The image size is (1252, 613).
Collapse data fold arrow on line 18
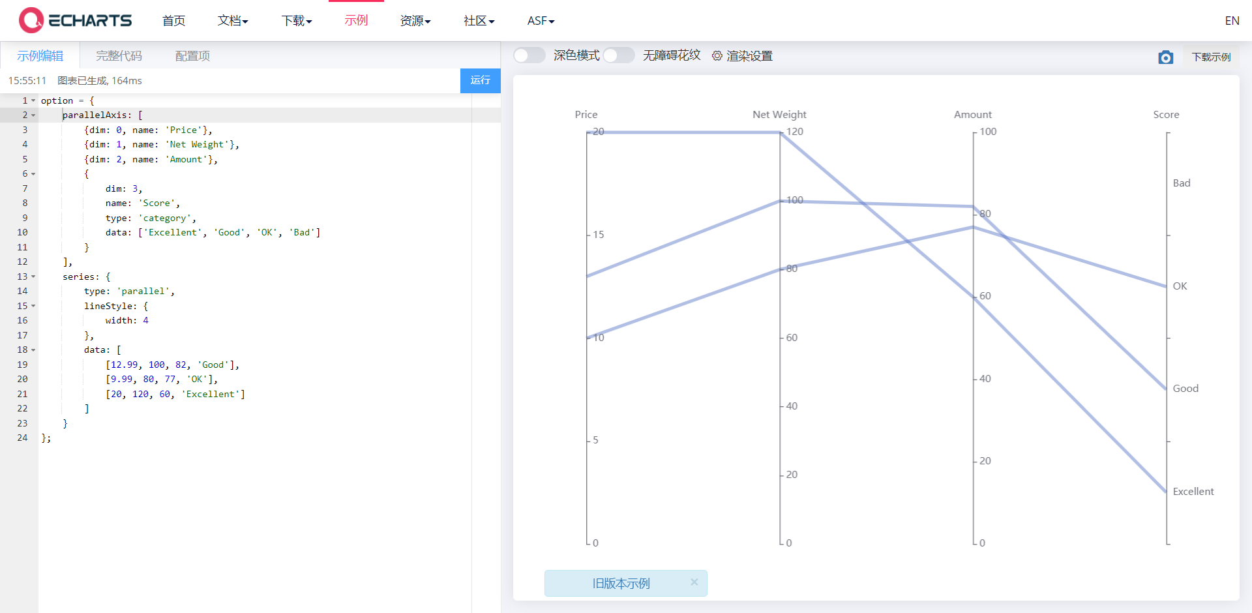33,350
